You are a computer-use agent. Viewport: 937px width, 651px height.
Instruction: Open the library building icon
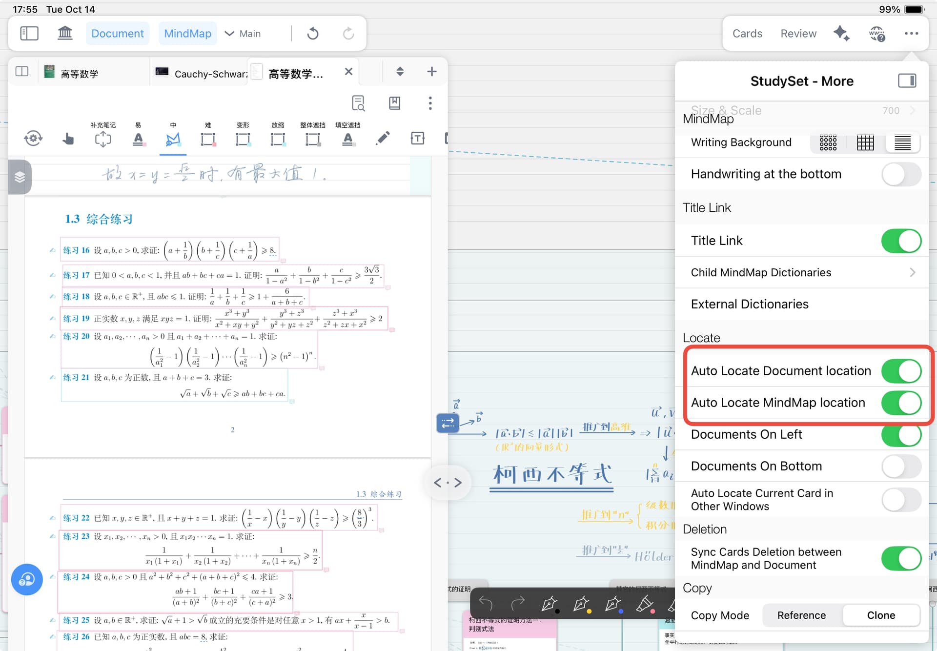point(65,33)
